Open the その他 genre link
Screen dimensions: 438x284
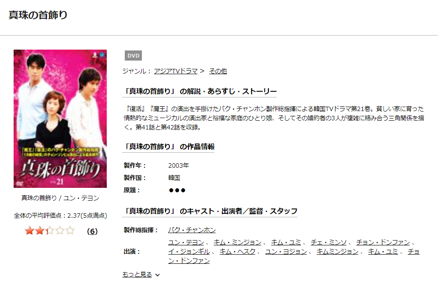point(218,71)
